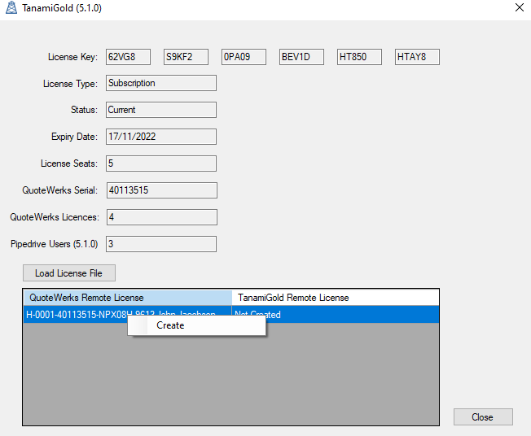Focus the License Seats field
Image resolution: width=531 pixels, height=436 pixels.
click(161, 163)
